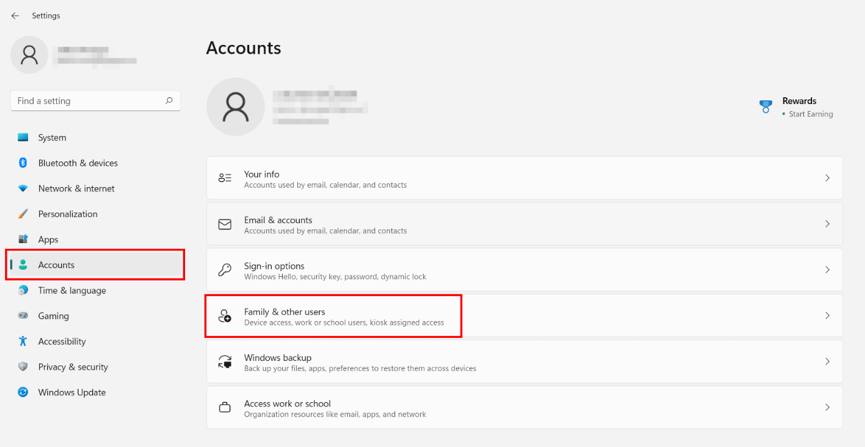Click the Personalization paintbrush icon

click(23, 214)
